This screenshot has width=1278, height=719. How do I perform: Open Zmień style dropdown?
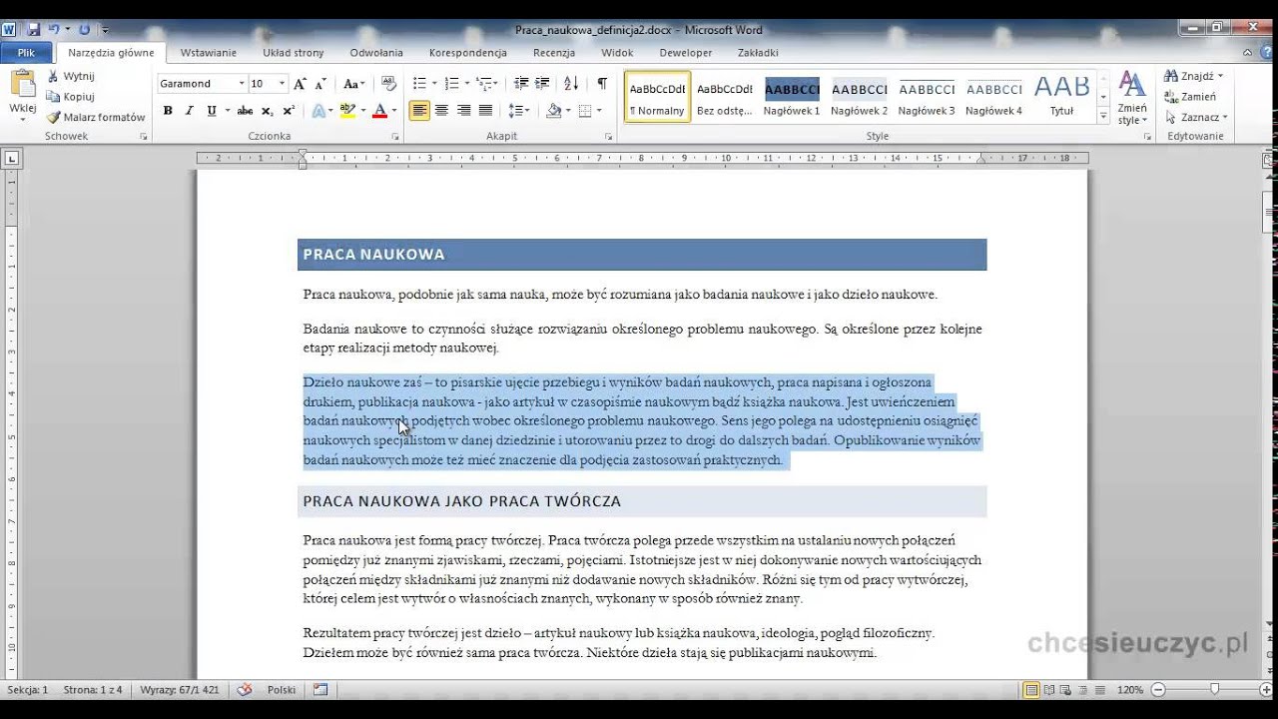[x=1132, y=99]
